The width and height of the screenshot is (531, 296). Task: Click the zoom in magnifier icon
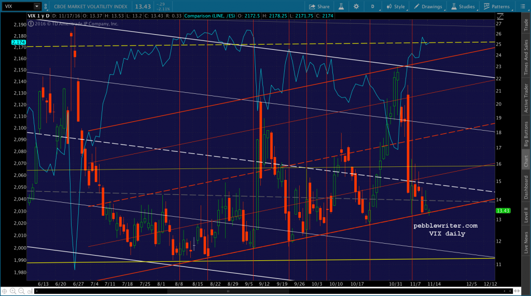[13, 291]
